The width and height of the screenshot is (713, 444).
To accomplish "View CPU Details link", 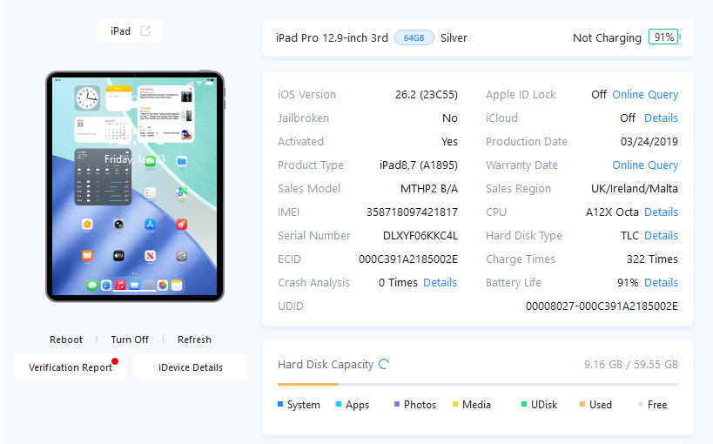I will pos(661,212).
